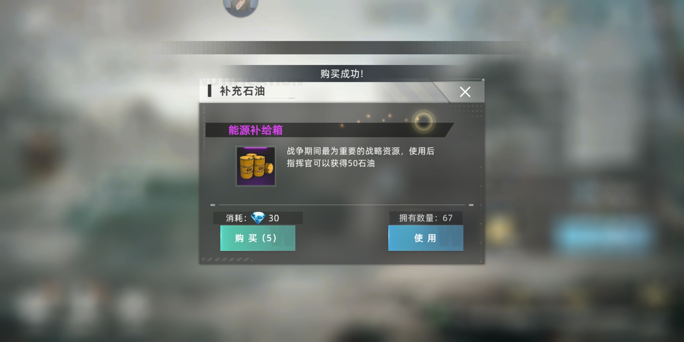Tap the blue 使用 button
This screenshot has height=342, width=684.
click(x=426, y=238)
